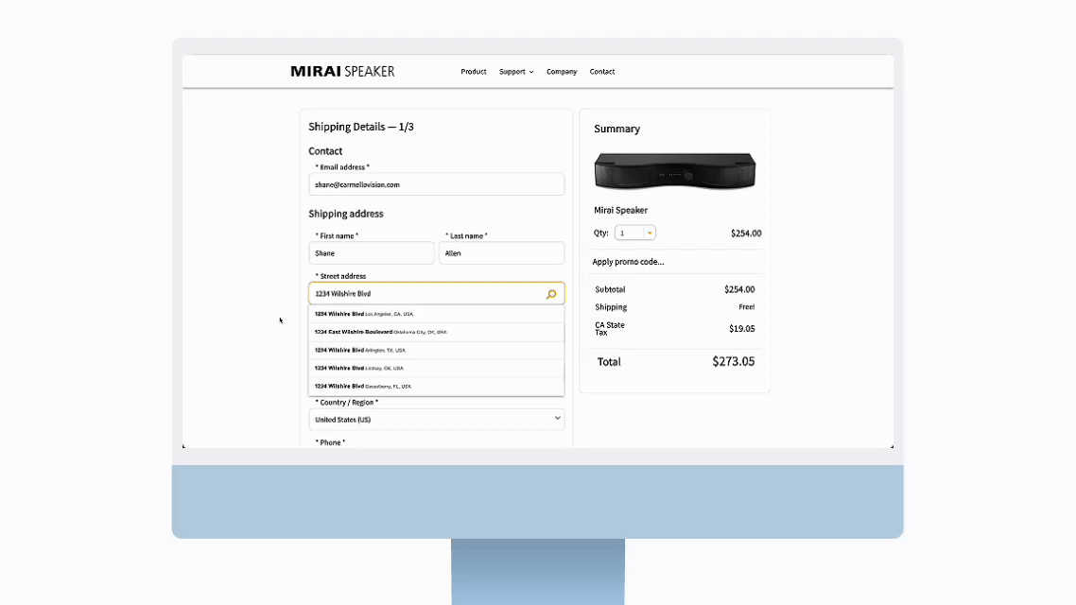This screenshot has width=1076, height=605.
Task: Click the Subtotal $254.00 value
Action: (x=739, y=289)
